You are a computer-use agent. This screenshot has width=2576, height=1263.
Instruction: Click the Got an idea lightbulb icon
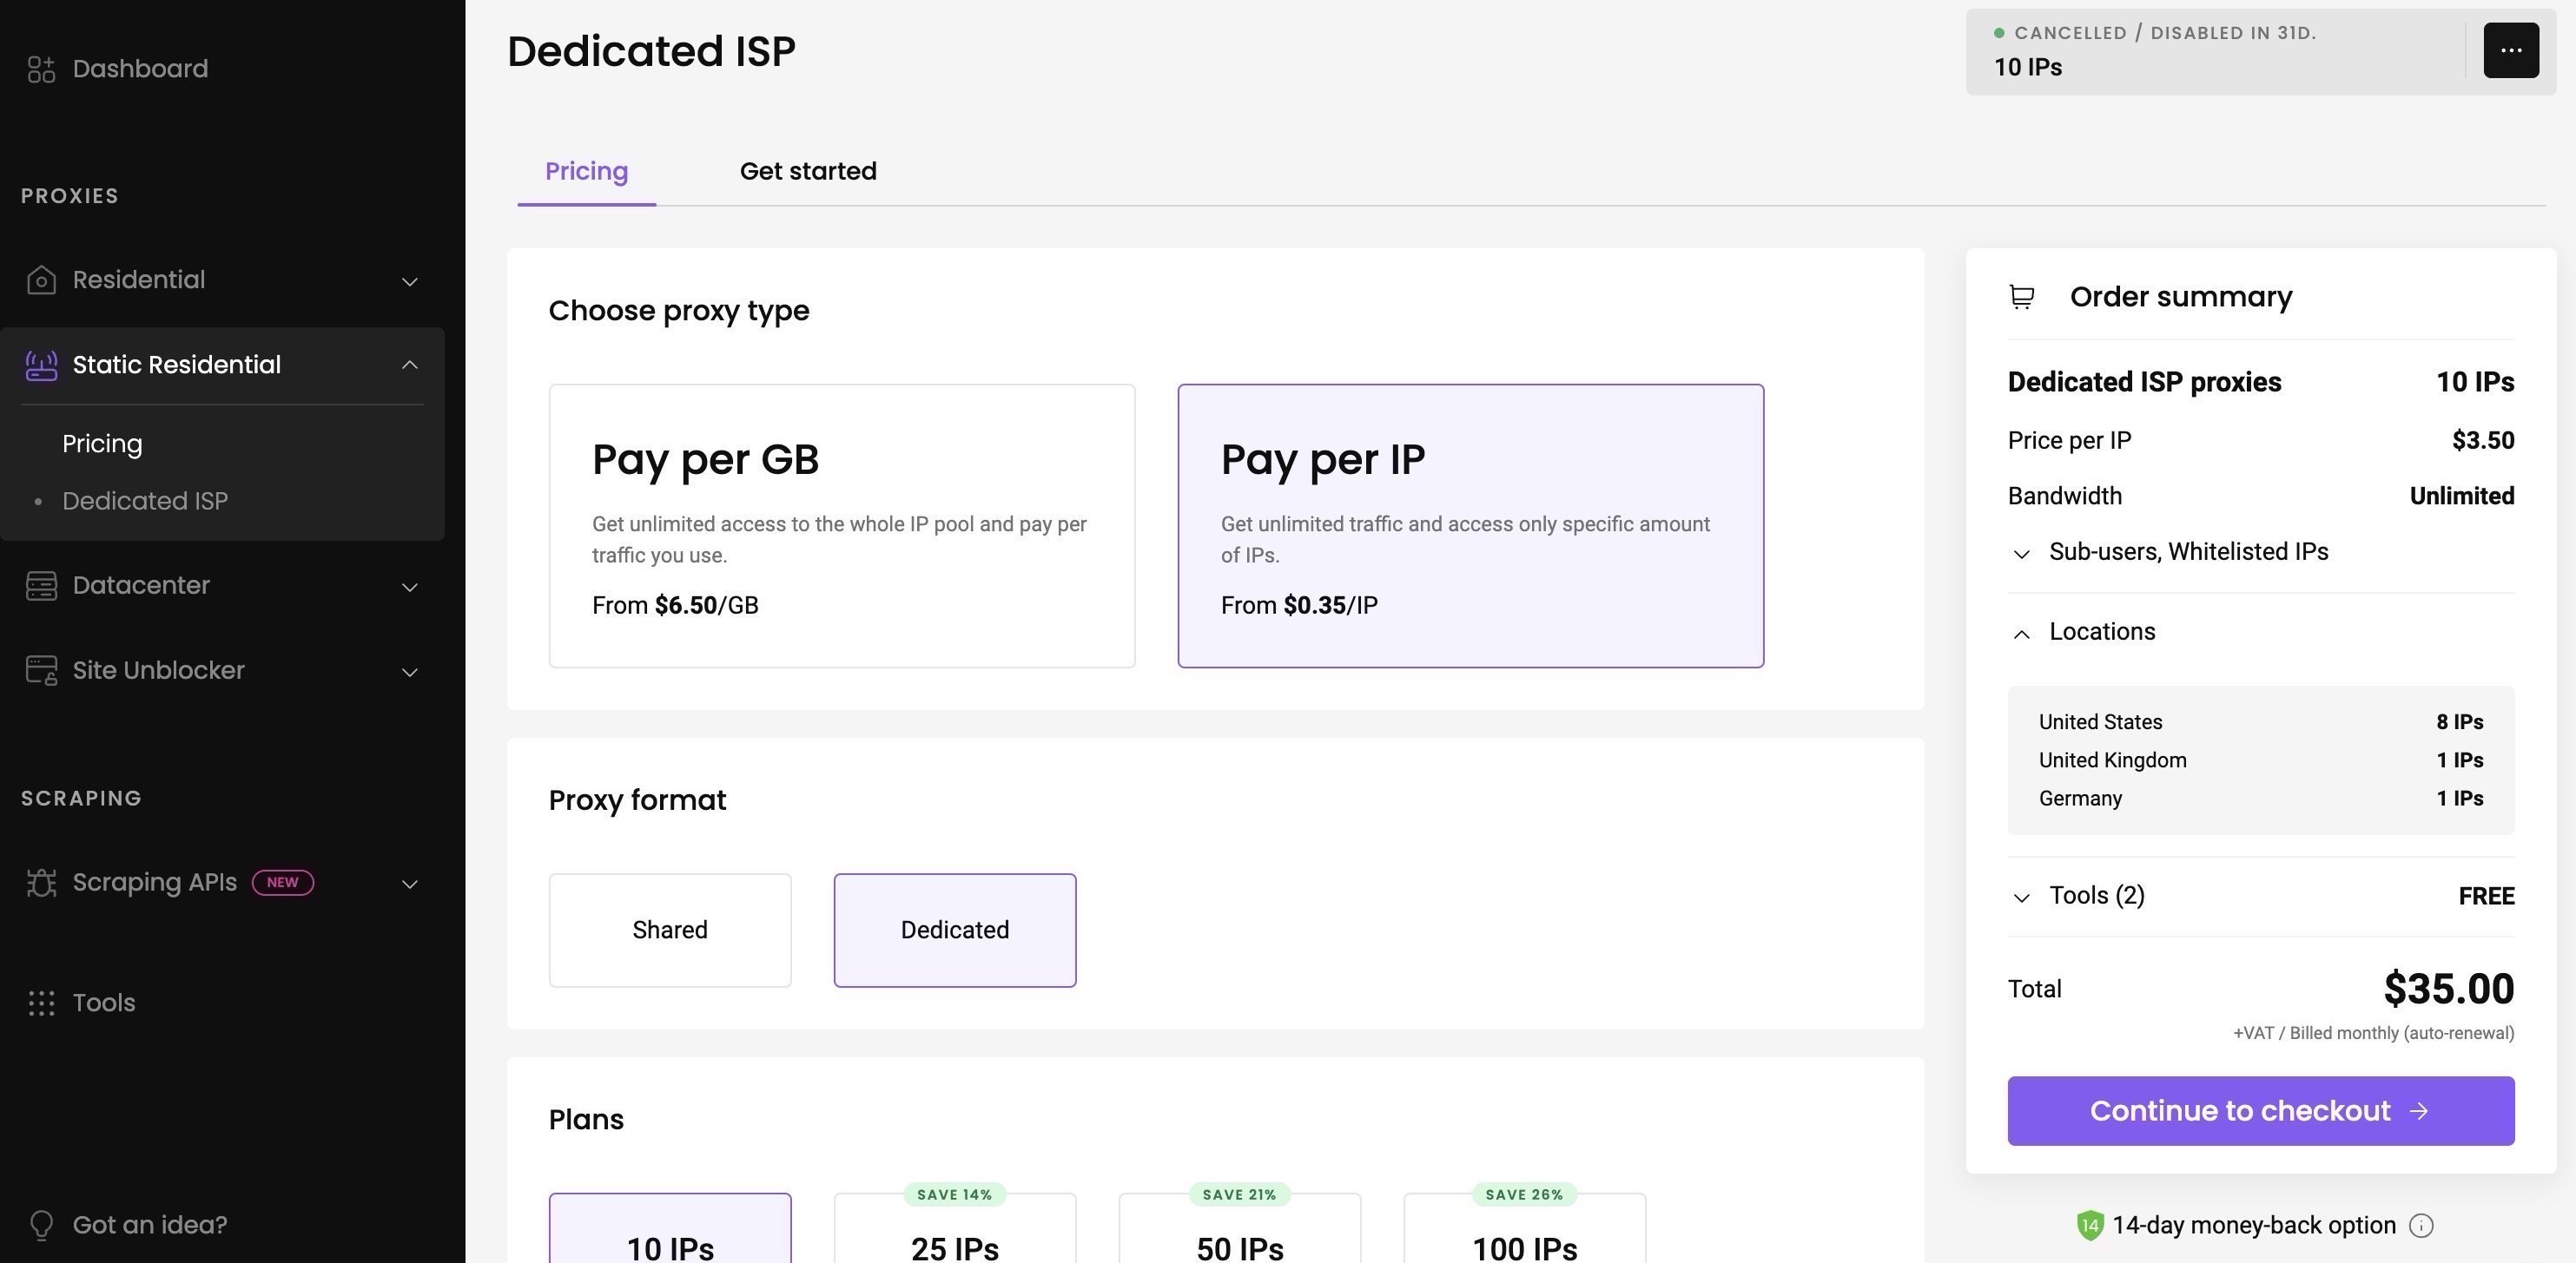(x=41, y=1225)
